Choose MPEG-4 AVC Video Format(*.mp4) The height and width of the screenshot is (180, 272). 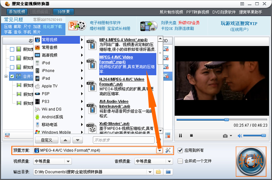coord(127,64)
